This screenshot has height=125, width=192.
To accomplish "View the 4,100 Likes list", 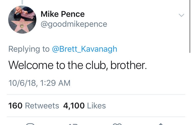I will pos(84,106).
